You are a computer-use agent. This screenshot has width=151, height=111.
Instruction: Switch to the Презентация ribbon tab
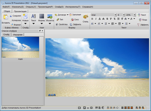(20, 11)
